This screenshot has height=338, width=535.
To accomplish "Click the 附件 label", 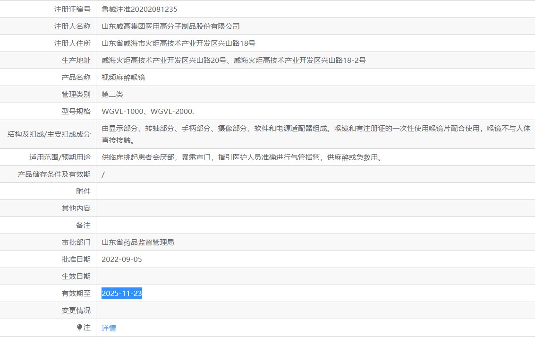I will pyautogui.click(x=83, y=191).
